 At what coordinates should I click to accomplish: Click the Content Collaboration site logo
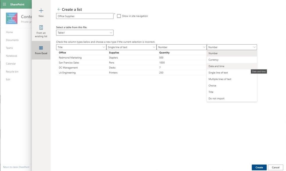tap(12, 18)
